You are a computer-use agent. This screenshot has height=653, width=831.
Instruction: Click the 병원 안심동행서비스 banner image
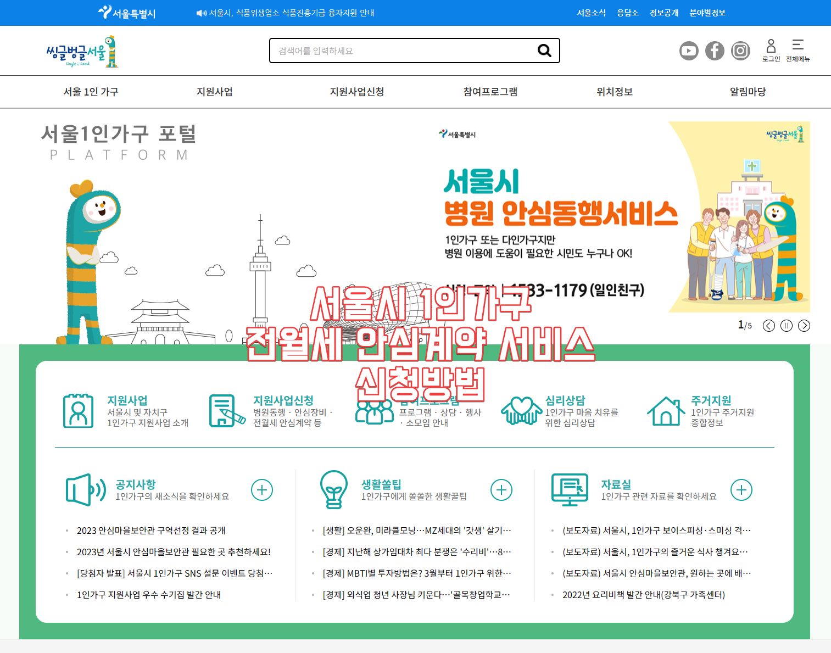[622, 217]
